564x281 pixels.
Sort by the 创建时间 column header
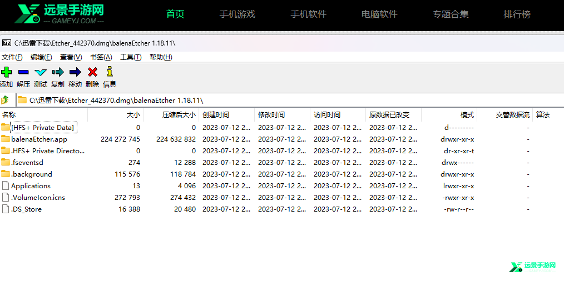click(x=226, y=115)
